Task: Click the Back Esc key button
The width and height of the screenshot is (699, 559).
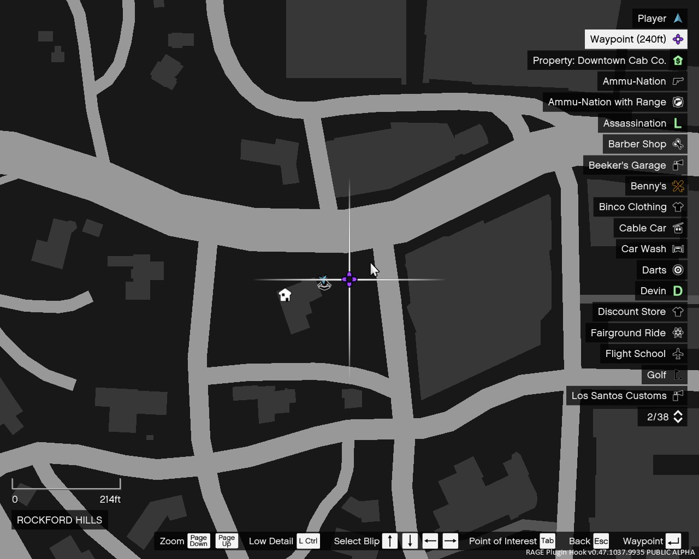Action: [601, 541]
